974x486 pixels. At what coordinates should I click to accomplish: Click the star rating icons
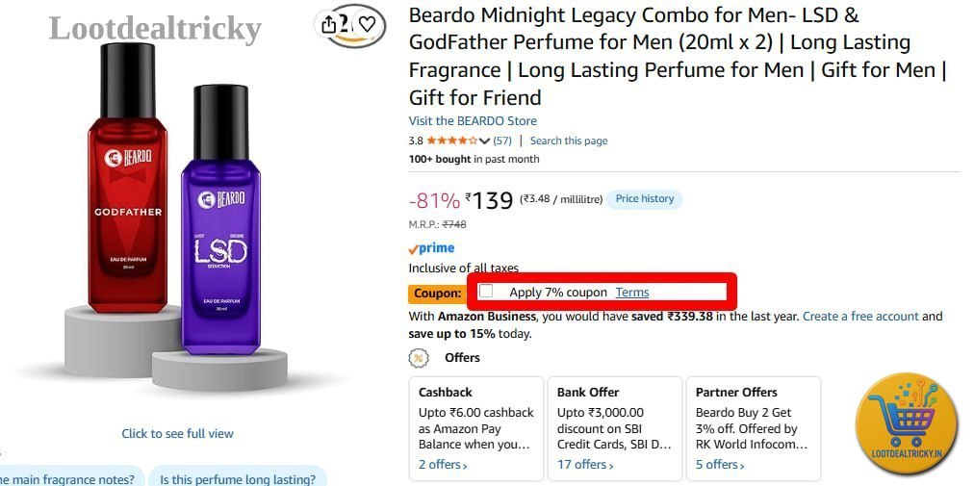click(451, 141)
